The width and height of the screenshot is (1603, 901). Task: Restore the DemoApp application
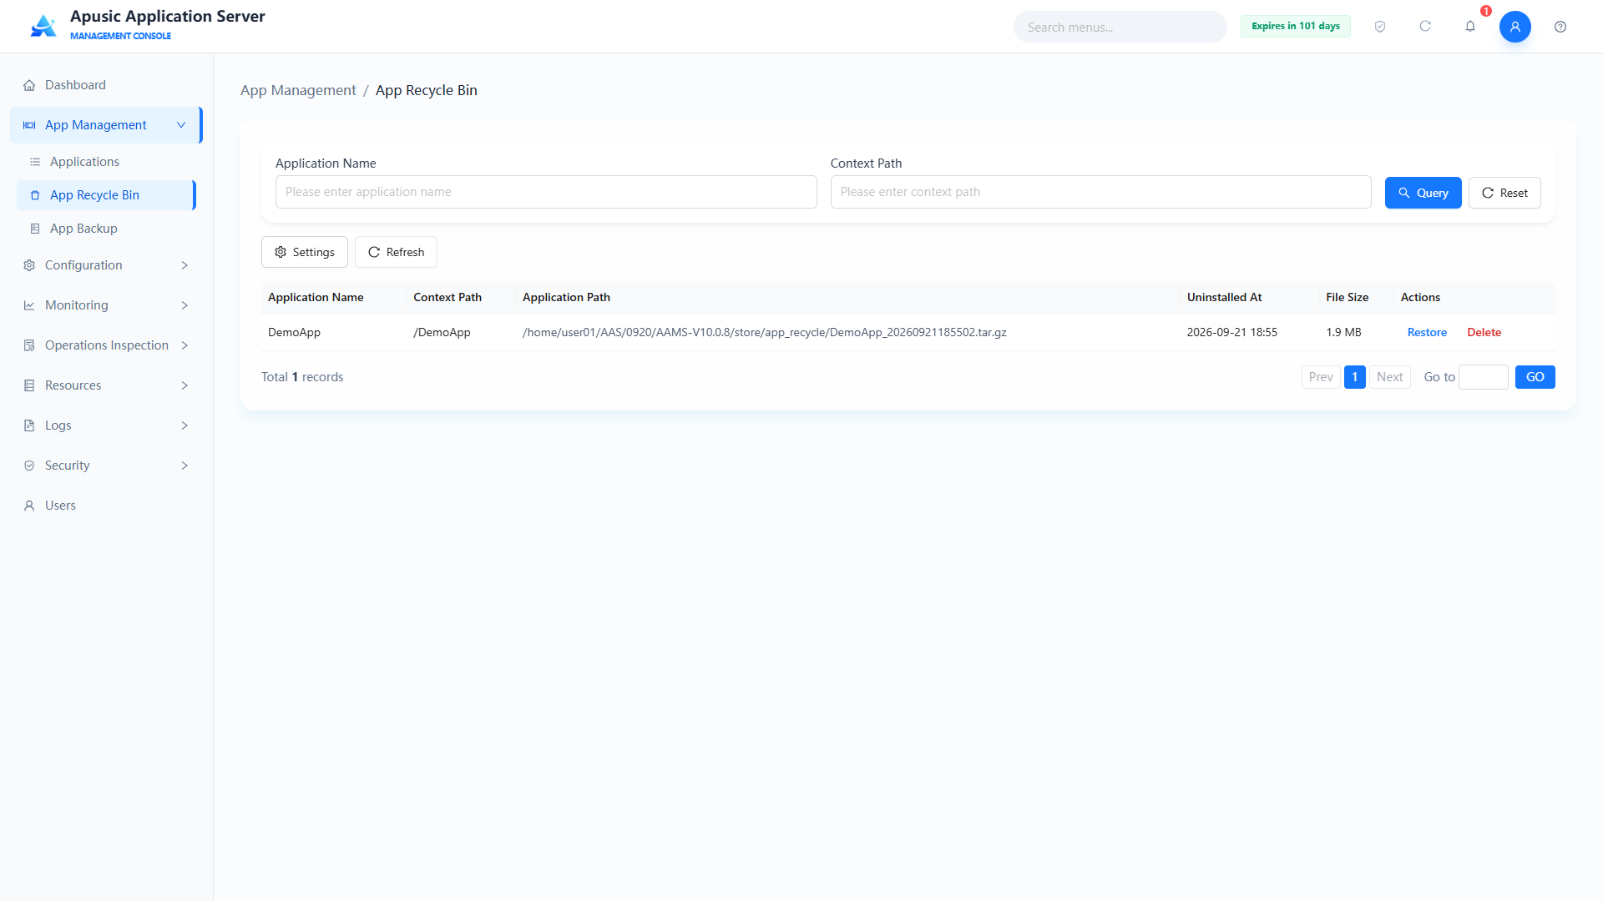pos(1427,332)
